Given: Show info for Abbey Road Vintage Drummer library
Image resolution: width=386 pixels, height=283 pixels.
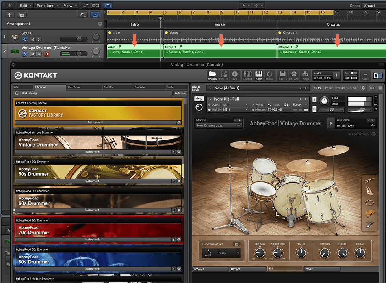Looking at the screenshot, I should point(174,152).
